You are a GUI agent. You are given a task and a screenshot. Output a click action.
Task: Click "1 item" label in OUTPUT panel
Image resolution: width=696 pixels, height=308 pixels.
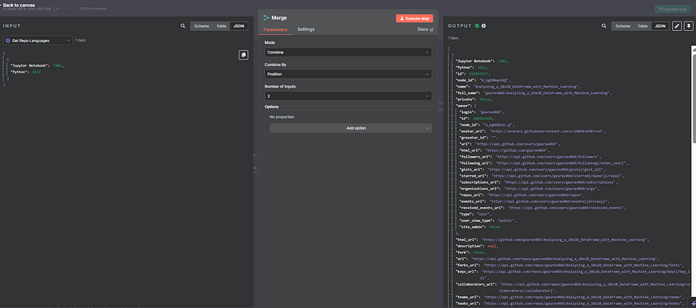(453, 38)
